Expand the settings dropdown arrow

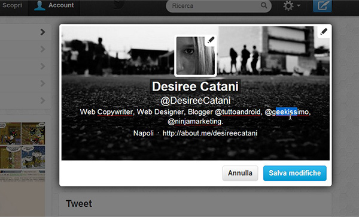(x=299, y=5)
